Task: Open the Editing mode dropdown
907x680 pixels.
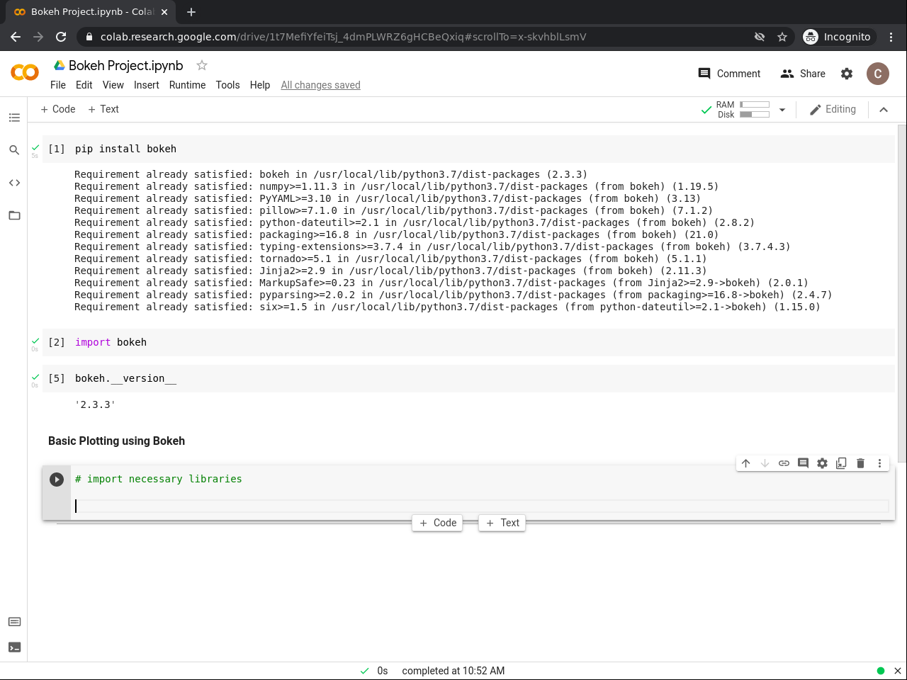Action: point(833,110)
